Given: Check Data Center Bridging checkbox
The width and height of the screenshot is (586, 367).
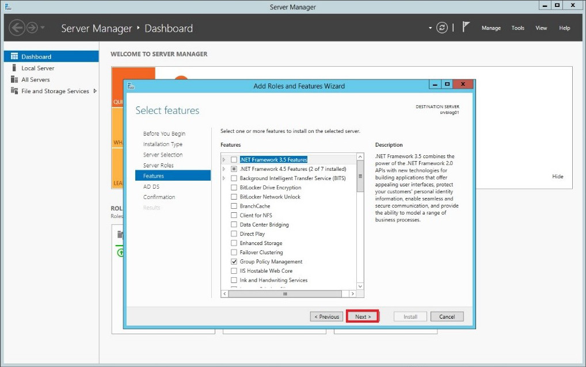Looking at the screenshot, I should [234, 224].
